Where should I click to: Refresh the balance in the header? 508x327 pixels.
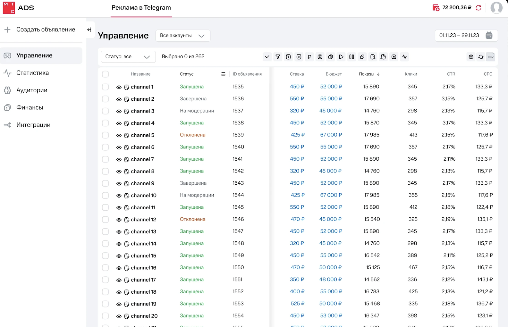click(478, 8)
